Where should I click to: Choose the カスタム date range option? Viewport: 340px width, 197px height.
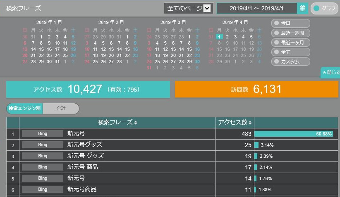[x=290, y=62]
